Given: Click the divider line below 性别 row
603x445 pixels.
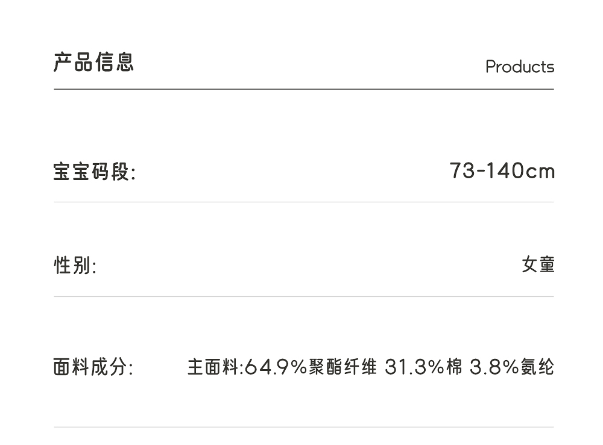Looking at the screenshot, I should click(303, 296).
